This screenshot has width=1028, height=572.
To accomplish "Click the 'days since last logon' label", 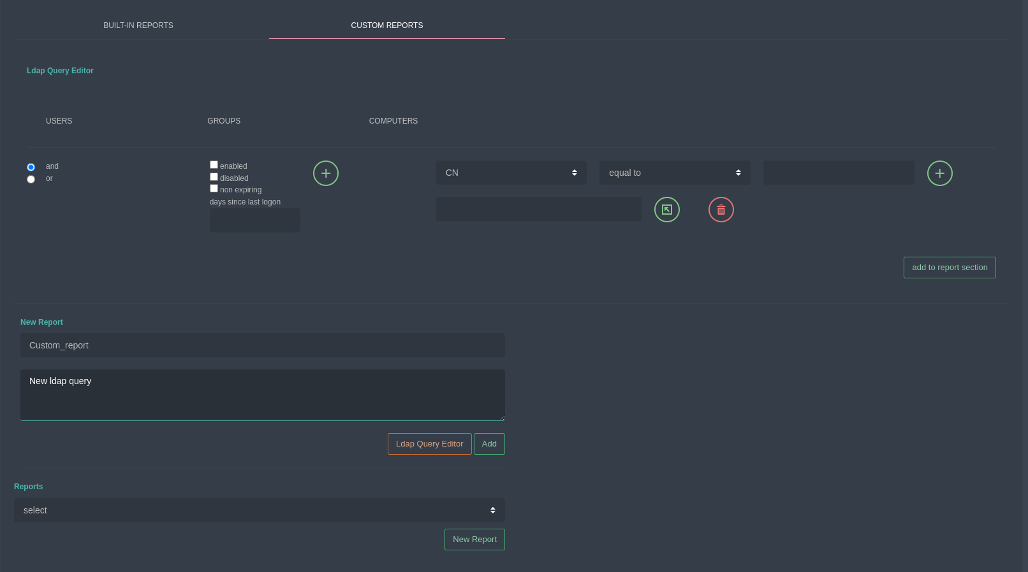I will pos(245,202).
